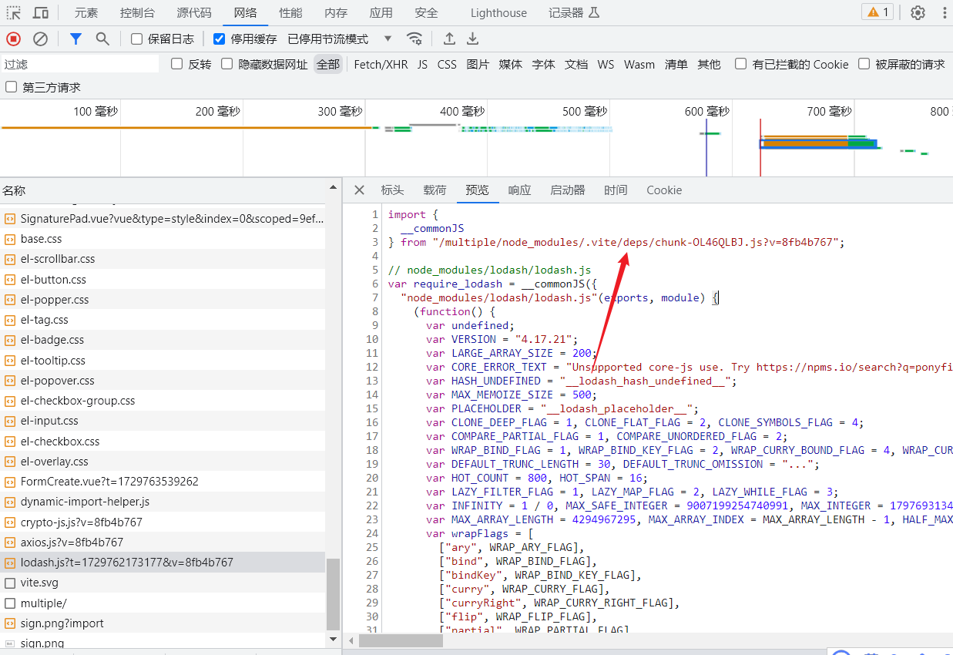Uncheck the 停用缓存 checkbox
The image size is (953, 655).
pyautogui.click(x=220, y=39)
